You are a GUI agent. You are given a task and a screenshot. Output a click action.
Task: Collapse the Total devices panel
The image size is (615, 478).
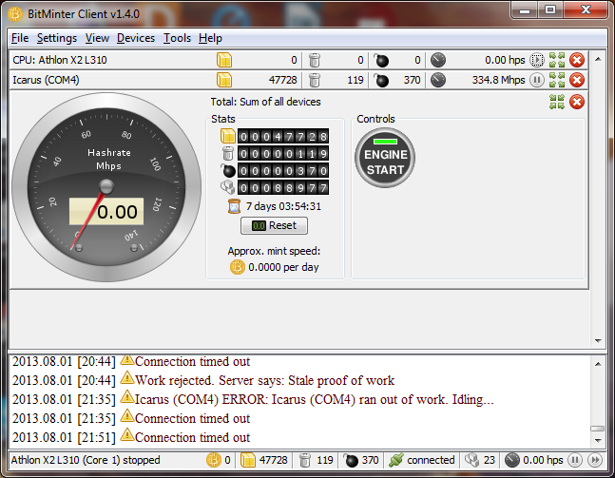[557, 102]
